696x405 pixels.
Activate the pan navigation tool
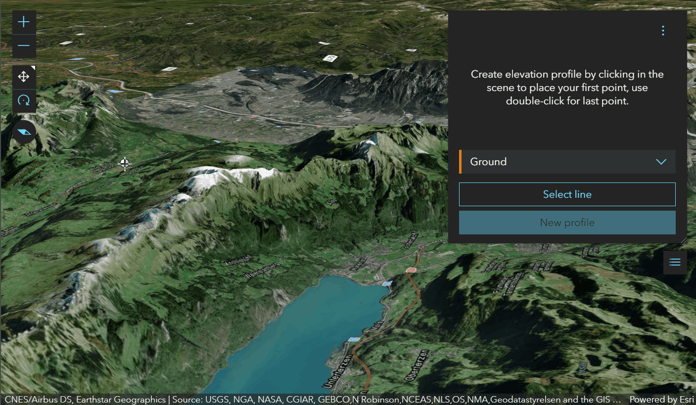click(24, 77)
